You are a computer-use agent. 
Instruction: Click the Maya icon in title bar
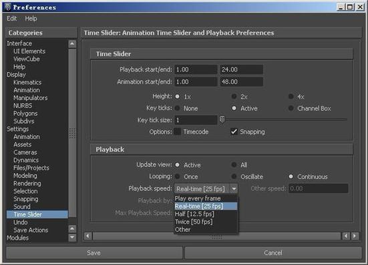8,7
